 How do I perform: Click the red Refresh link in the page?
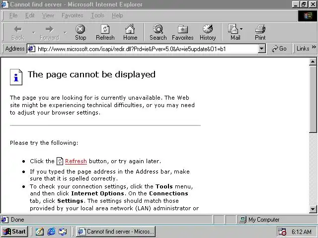(76, 161)
